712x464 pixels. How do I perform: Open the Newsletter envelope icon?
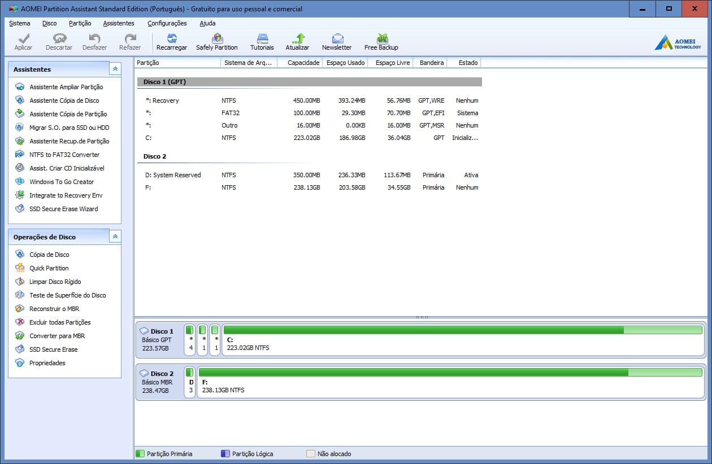pos(337,38)
